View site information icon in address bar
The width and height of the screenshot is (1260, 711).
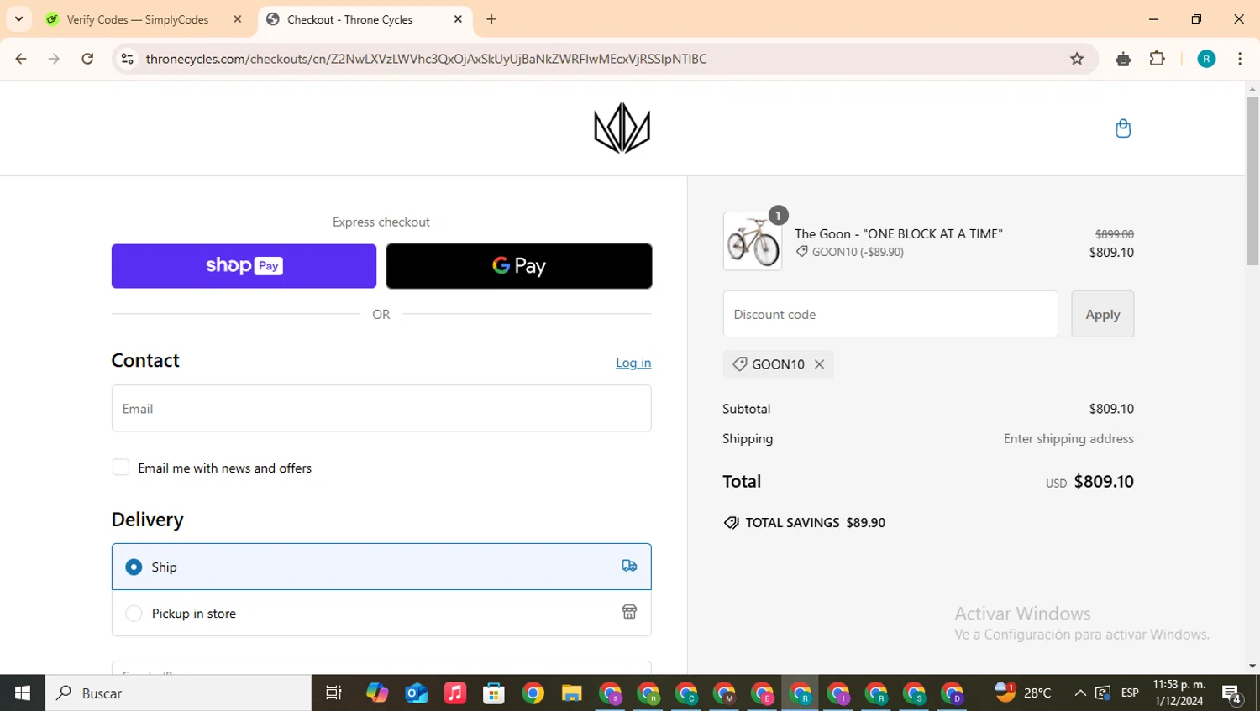(127, 59)
